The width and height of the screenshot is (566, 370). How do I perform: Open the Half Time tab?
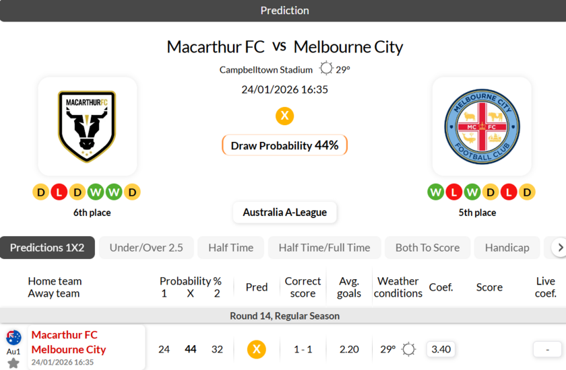coord(230,248)
